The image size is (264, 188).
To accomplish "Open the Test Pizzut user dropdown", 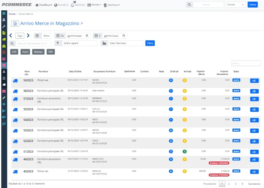I will tap(112, 5).
